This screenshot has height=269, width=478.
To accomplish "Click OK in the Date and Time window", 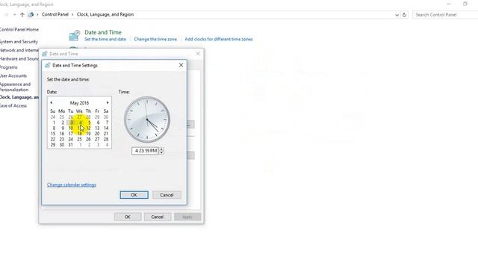I will point(128,217).
